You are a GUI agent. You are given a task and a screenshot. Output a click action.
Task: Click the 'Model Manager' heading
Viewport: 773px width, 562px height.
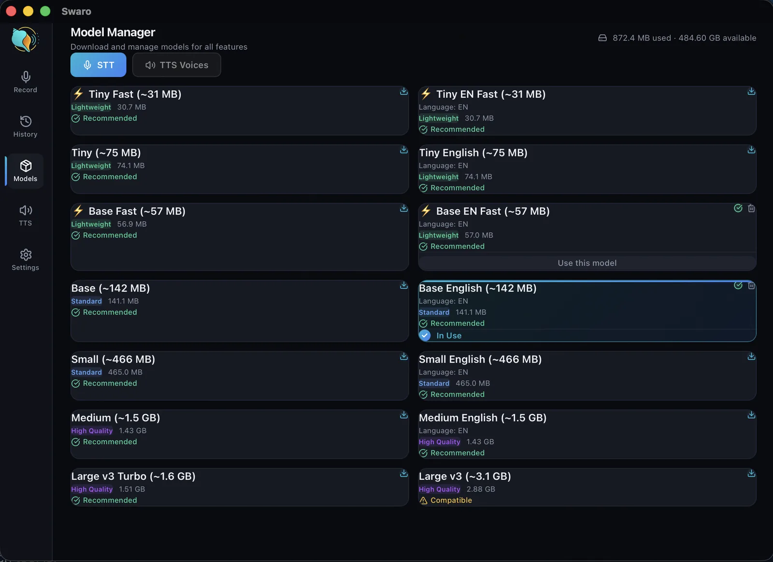[113, 32]
